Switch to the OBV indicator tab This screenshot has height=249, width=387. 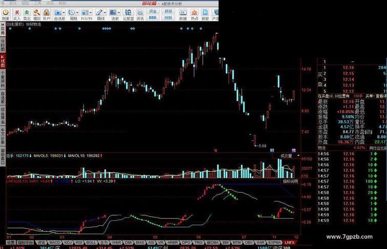[249, 242]
